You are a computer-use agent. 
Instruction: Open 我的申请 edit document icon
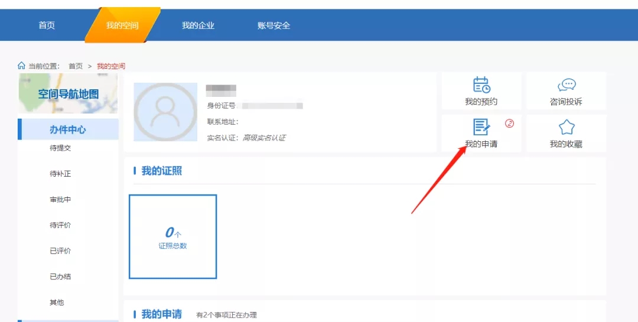coord(481,127)
